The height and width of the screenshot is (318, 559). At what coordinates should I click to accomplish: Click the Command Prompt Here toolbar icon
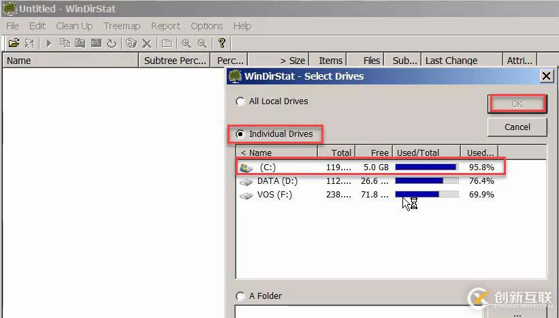pyautogui.click(x=96, y=43)
